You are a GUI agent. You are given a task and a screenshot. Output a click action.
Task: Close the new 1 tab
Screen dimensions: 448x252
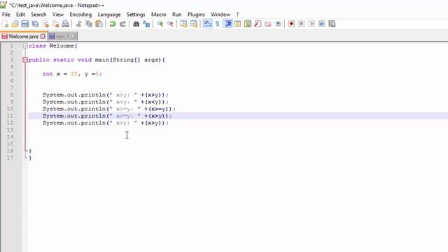click(73, 36)
